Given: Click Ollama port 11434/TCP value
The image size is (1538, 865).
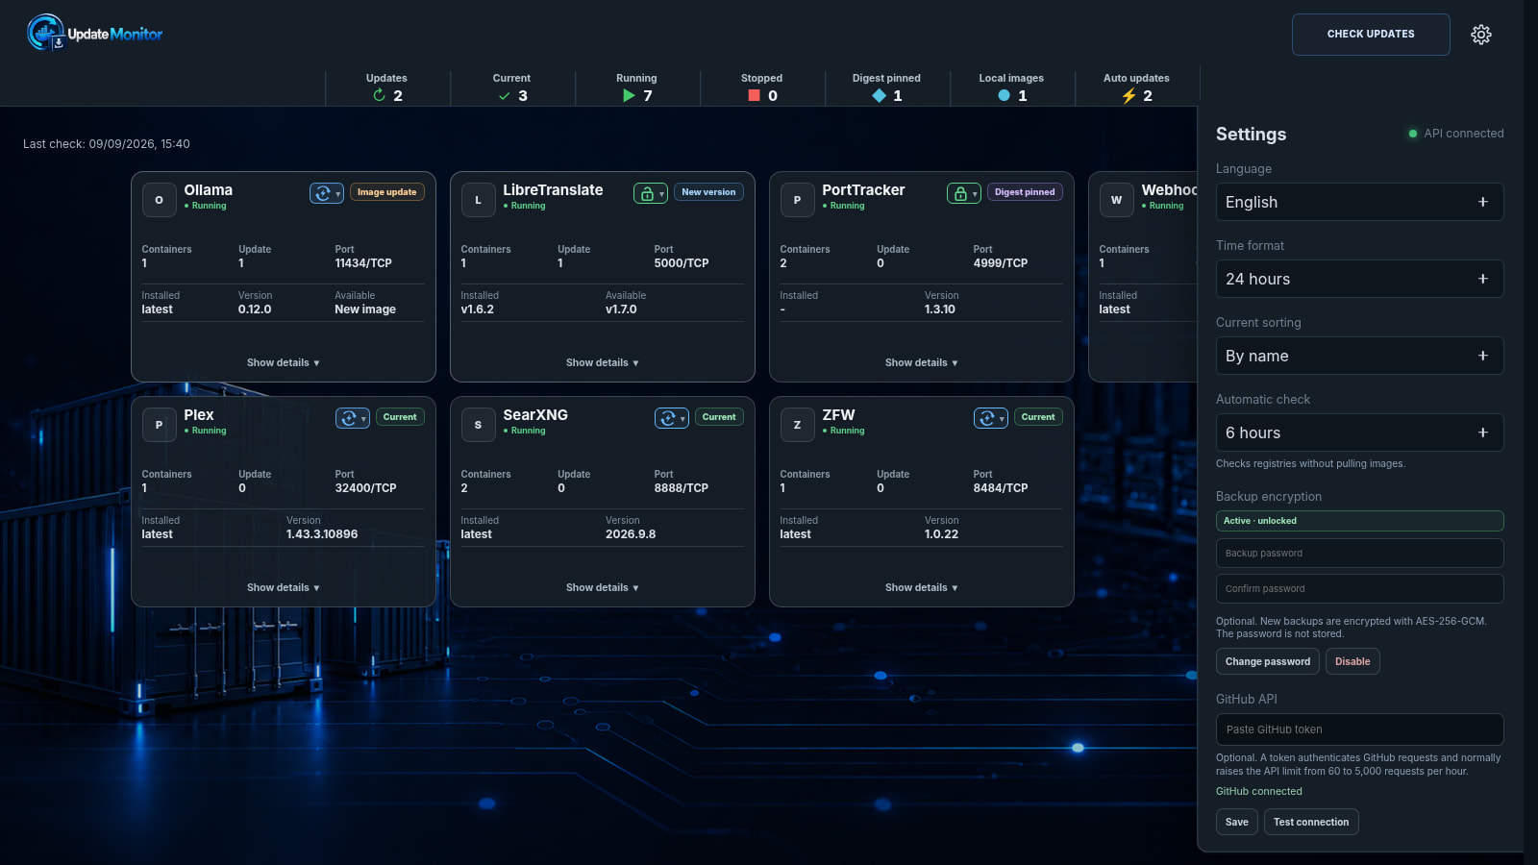Looking at the screenshot, I should (x=363, y=263).
